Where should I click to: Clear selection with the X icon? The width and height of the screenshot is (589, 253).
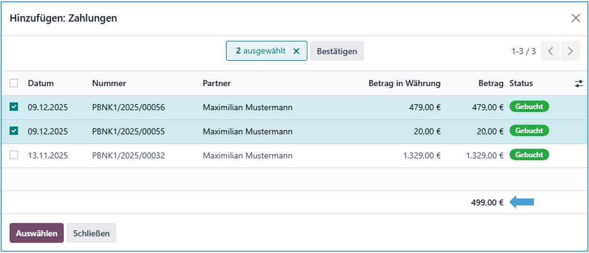click(x=297, y=51)
